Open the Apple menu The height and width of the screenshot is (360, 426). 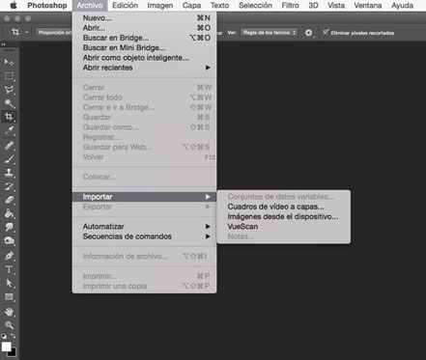coord(14,5)
